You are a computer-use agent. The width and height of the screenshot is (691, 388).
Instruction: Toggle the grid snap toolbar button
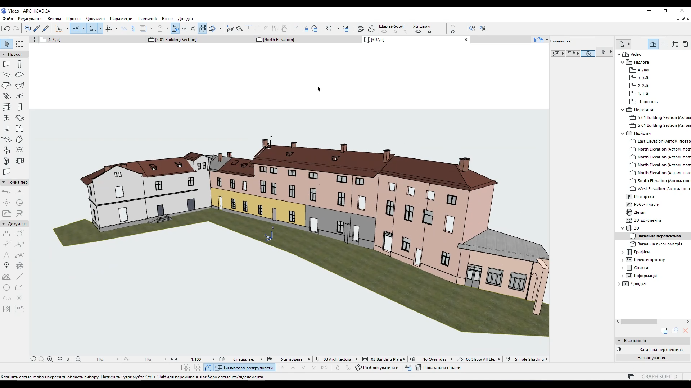pyautogui.click(x=109, y=28)
